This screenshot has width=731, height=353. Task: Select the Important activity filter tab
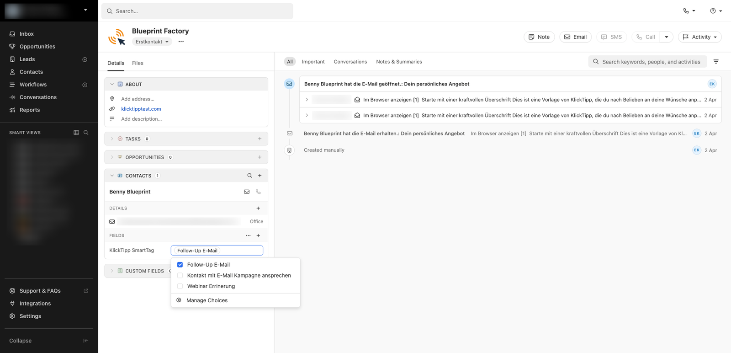pos(313,62)
